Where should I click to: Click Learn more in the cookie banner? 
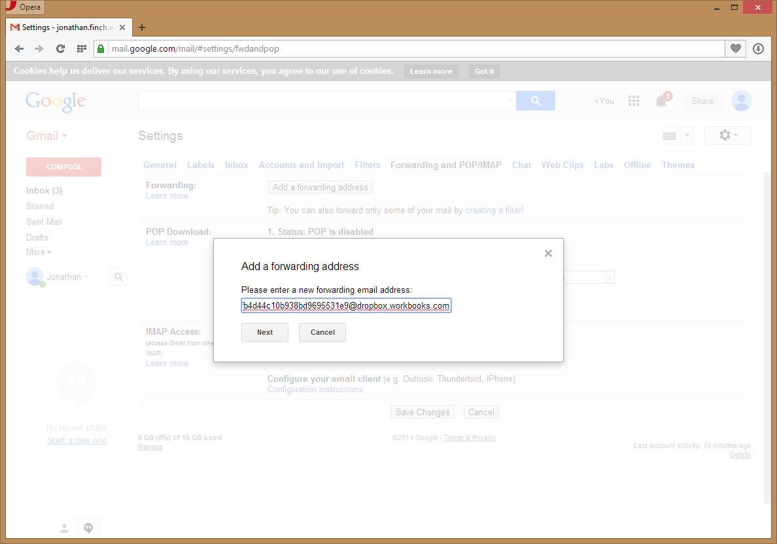431,71
